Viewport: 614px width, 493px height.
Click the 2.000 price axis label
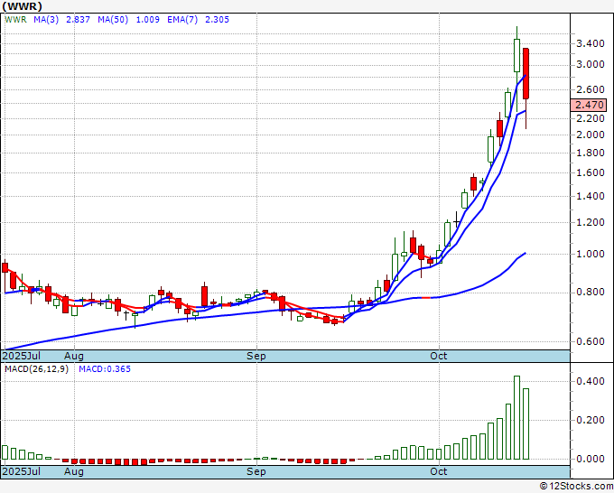591,135
